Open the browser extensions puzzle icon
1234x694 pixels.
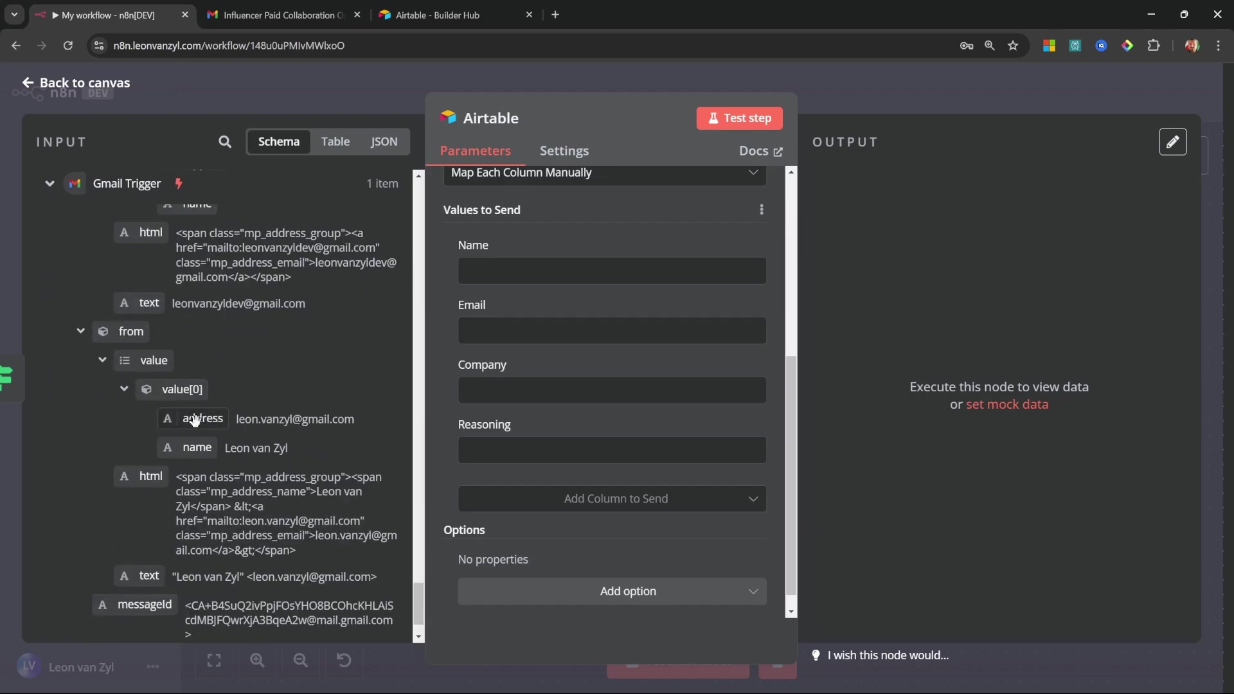click(x=1154, y=46)
